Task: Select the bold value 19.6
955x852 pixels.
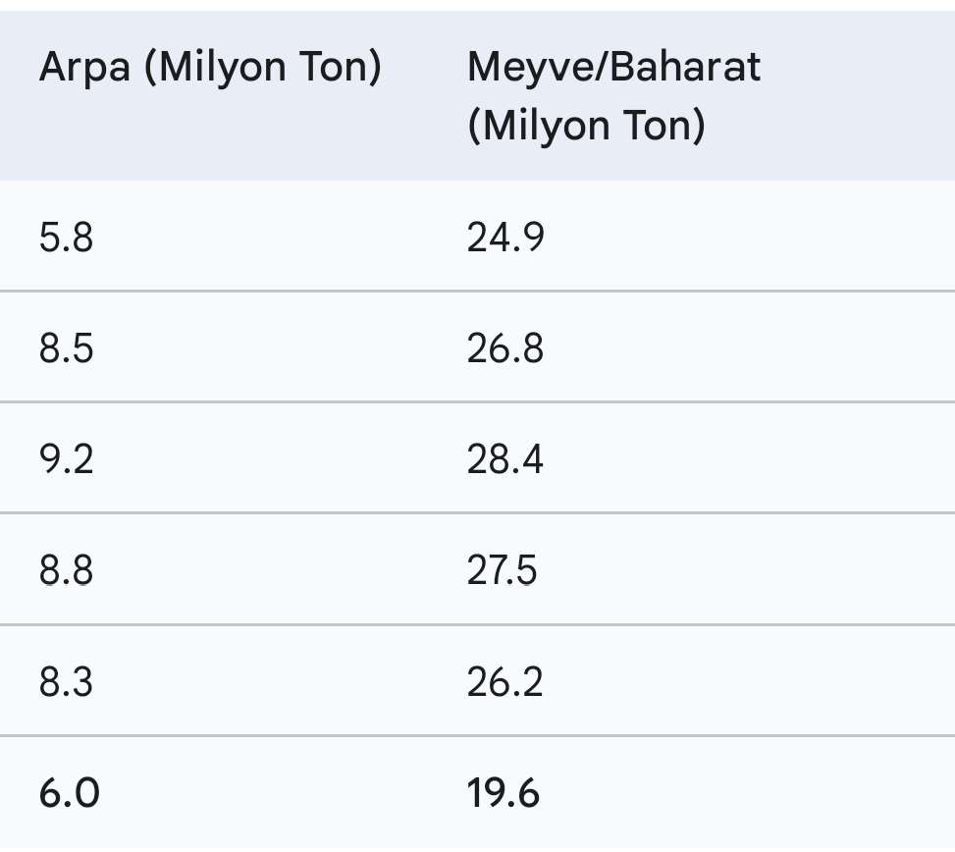Action: coord(504,793)
